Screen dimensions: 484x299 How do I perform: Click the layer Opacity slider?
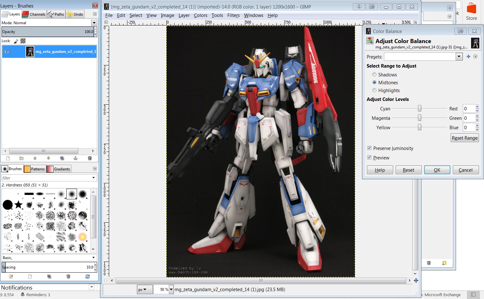coord(48,32)
